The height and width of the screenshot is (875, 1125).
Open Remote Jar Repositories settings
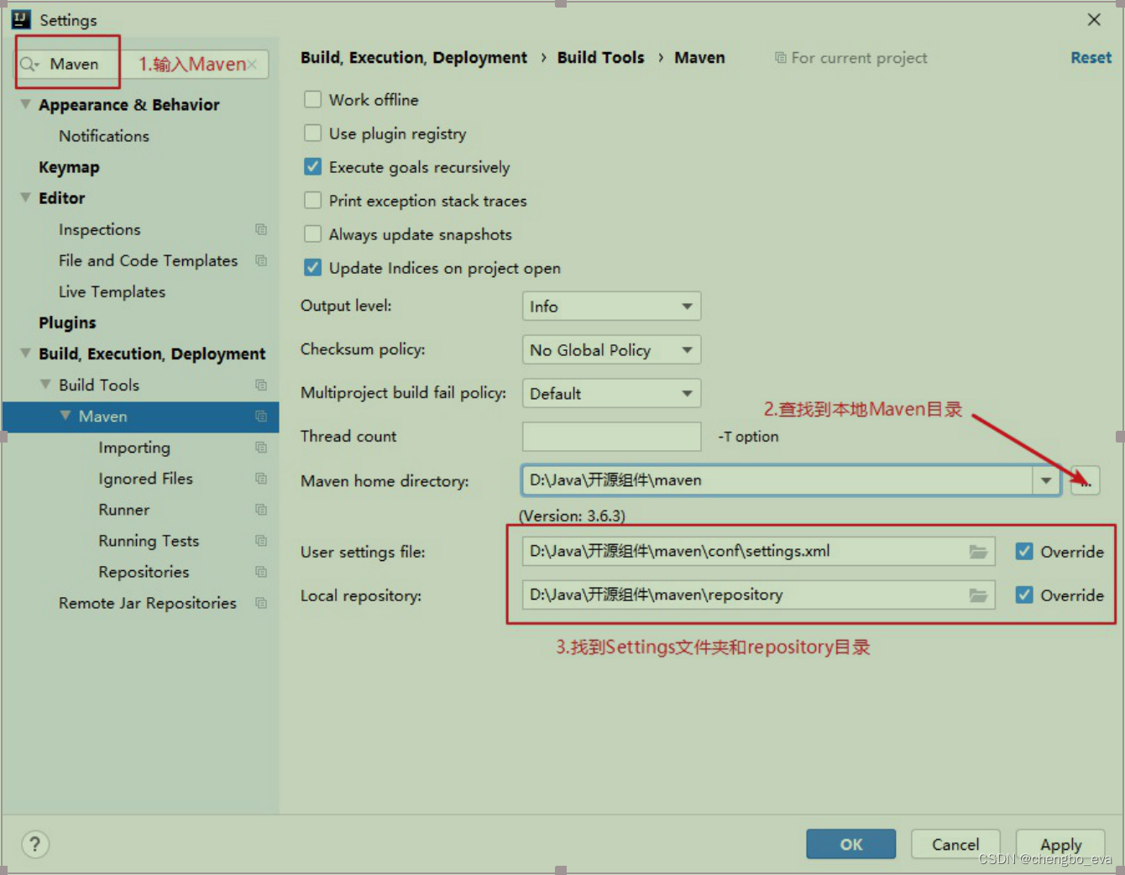click(x=148, y=603)
